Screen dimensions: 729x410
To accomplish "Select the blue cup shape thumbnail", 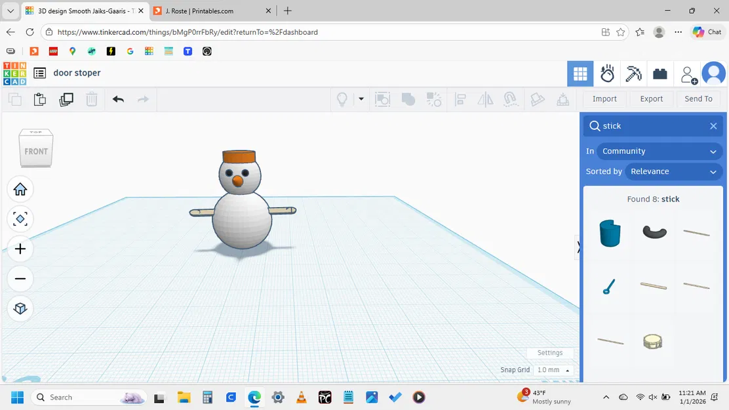I will click(x=610, y=233).
